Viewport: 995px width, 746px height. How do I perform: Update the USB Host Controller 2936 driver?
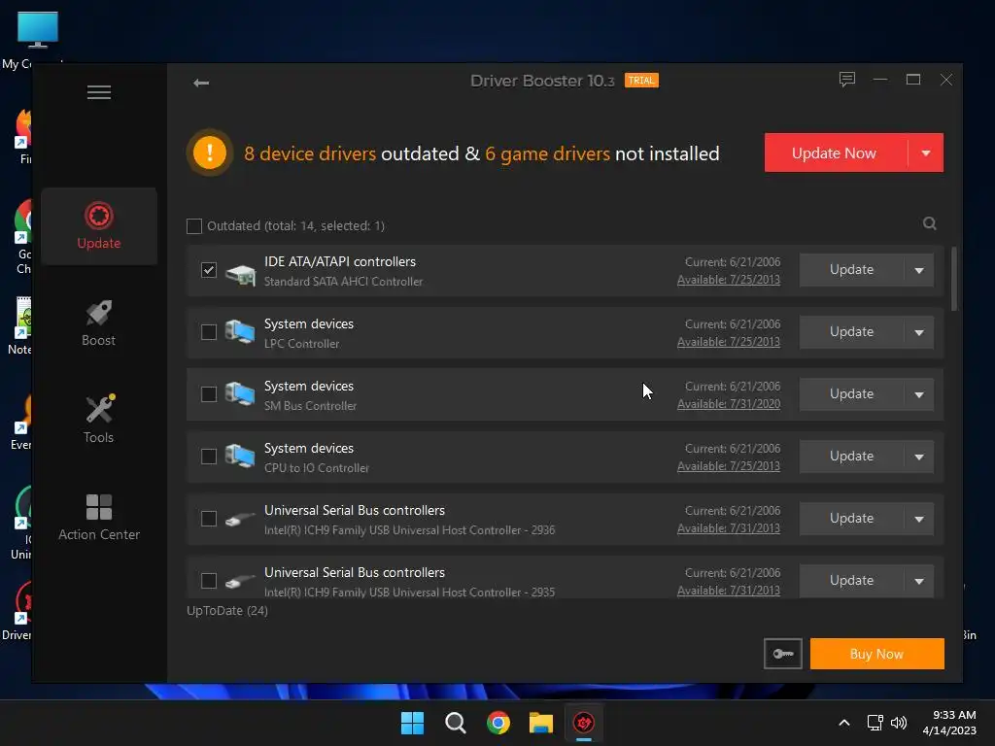coord(851,519)
